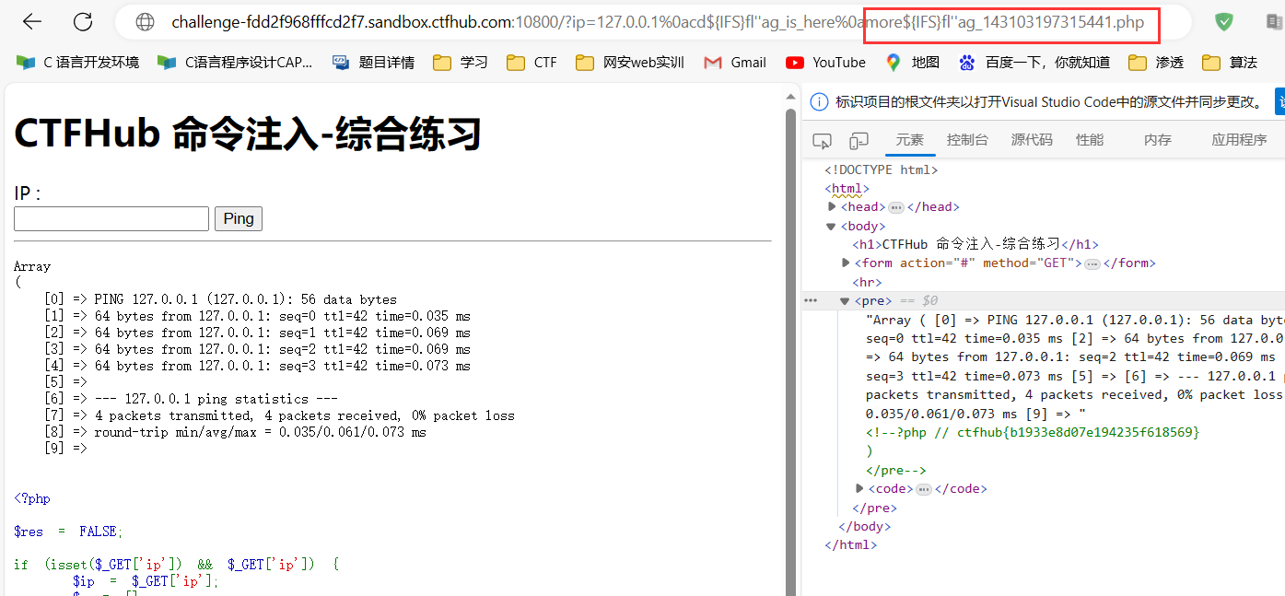Open the 地图 maps bookmark
The height and width of the screenshot is (596, 1285).
click(912, 63)
